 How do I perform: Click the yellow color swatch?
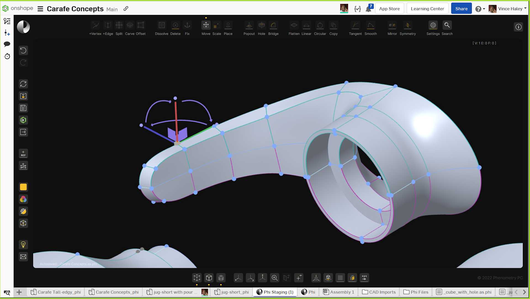[x=23, y=187]
